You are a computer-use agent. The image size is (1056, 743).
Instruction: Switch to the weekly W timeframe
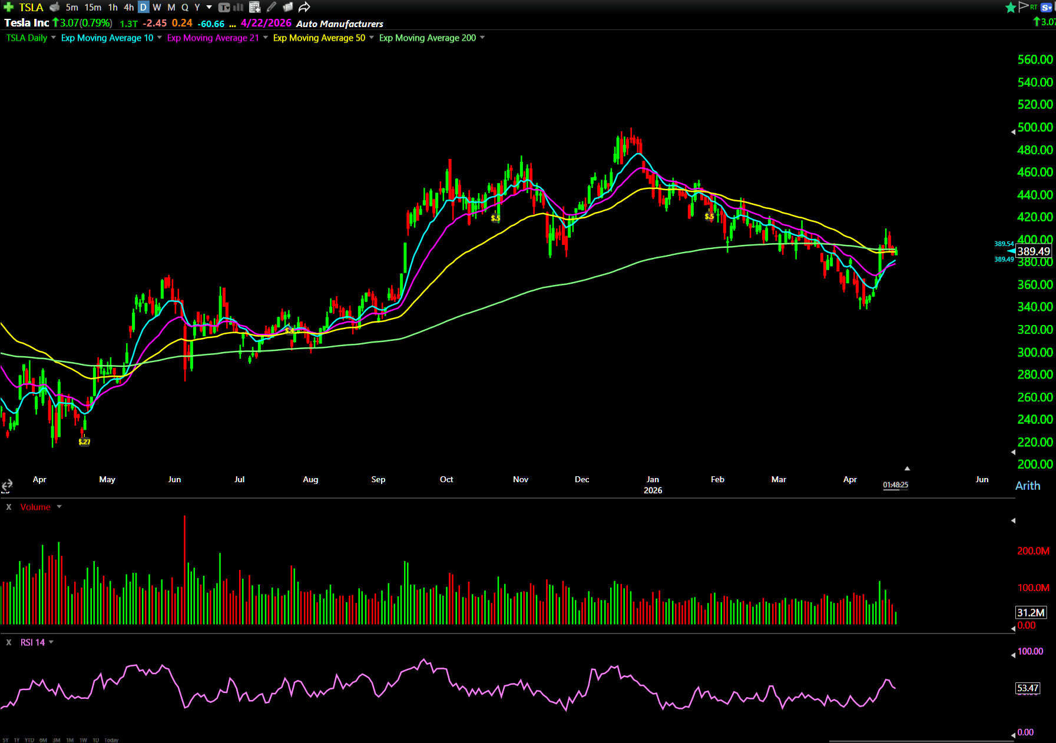tap(157, 7)
